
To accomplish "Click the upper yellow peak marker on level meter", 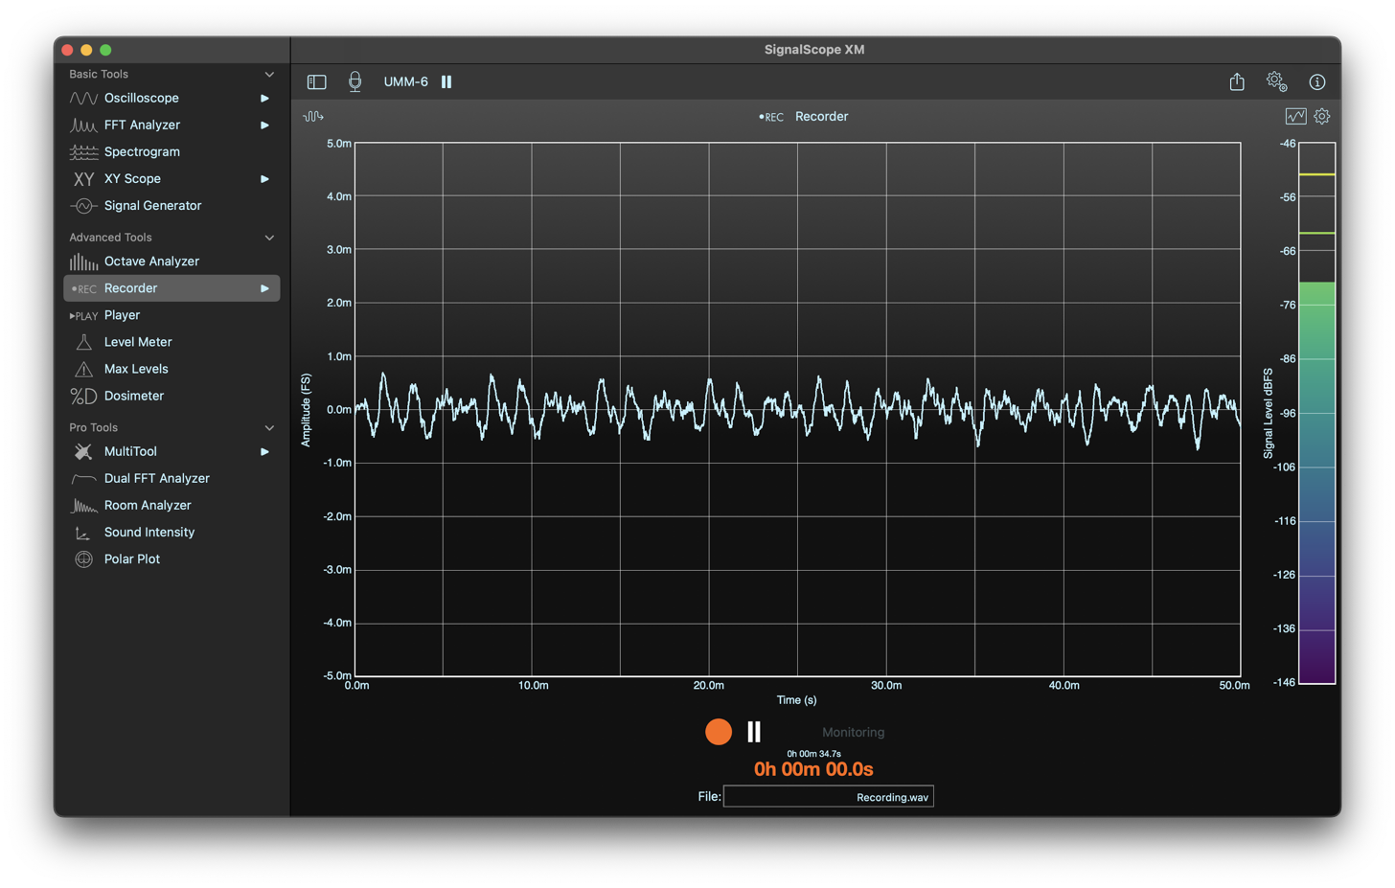I will [1316, 174].
